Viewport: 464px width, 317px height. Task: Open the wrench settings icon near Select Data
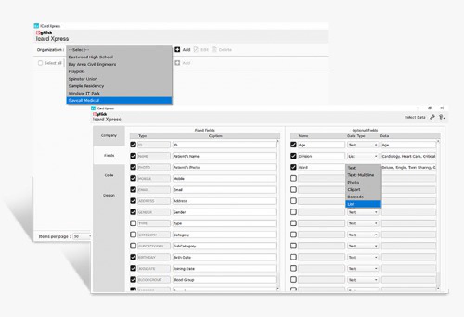tap(432, 117)
